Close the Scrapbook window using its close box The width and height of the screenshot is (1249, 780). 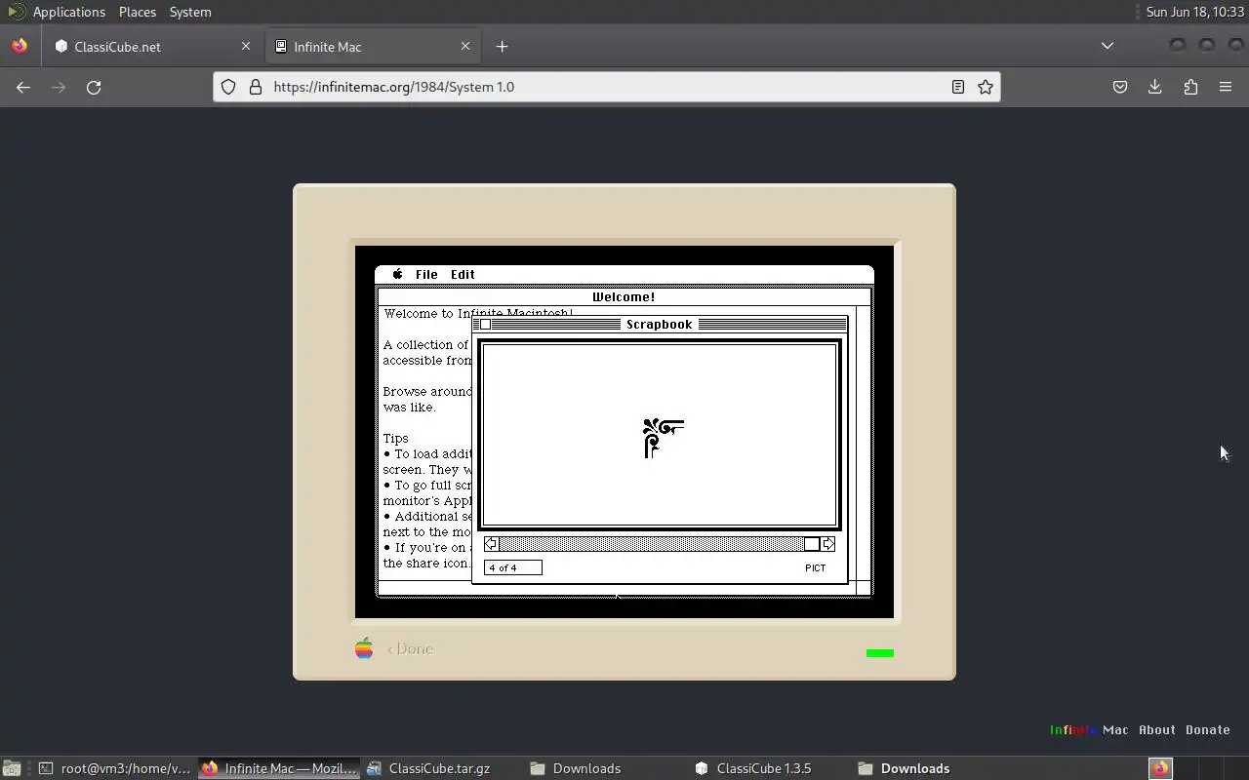click(485, 325)
